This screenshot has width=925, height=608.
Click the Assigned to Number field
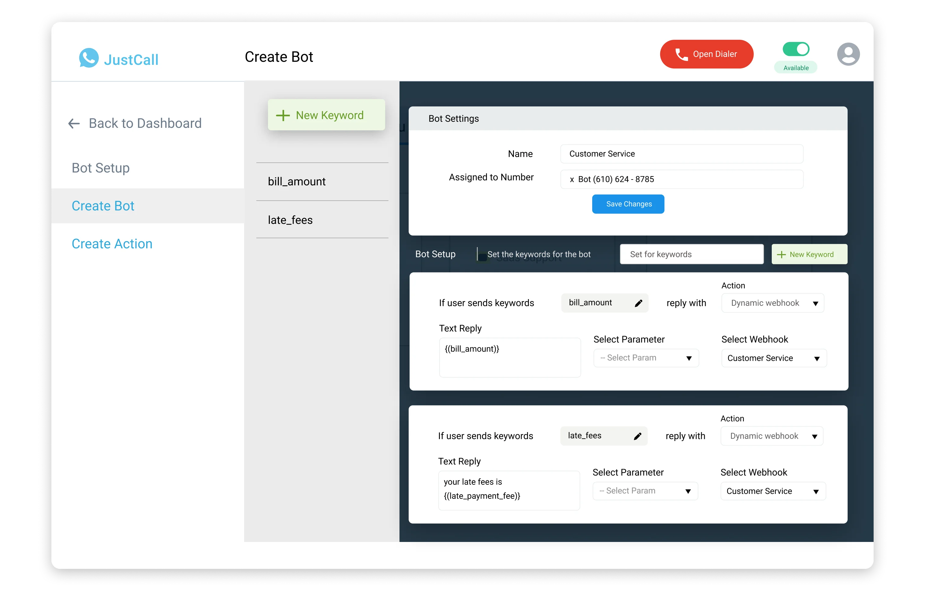click(682, 179)
